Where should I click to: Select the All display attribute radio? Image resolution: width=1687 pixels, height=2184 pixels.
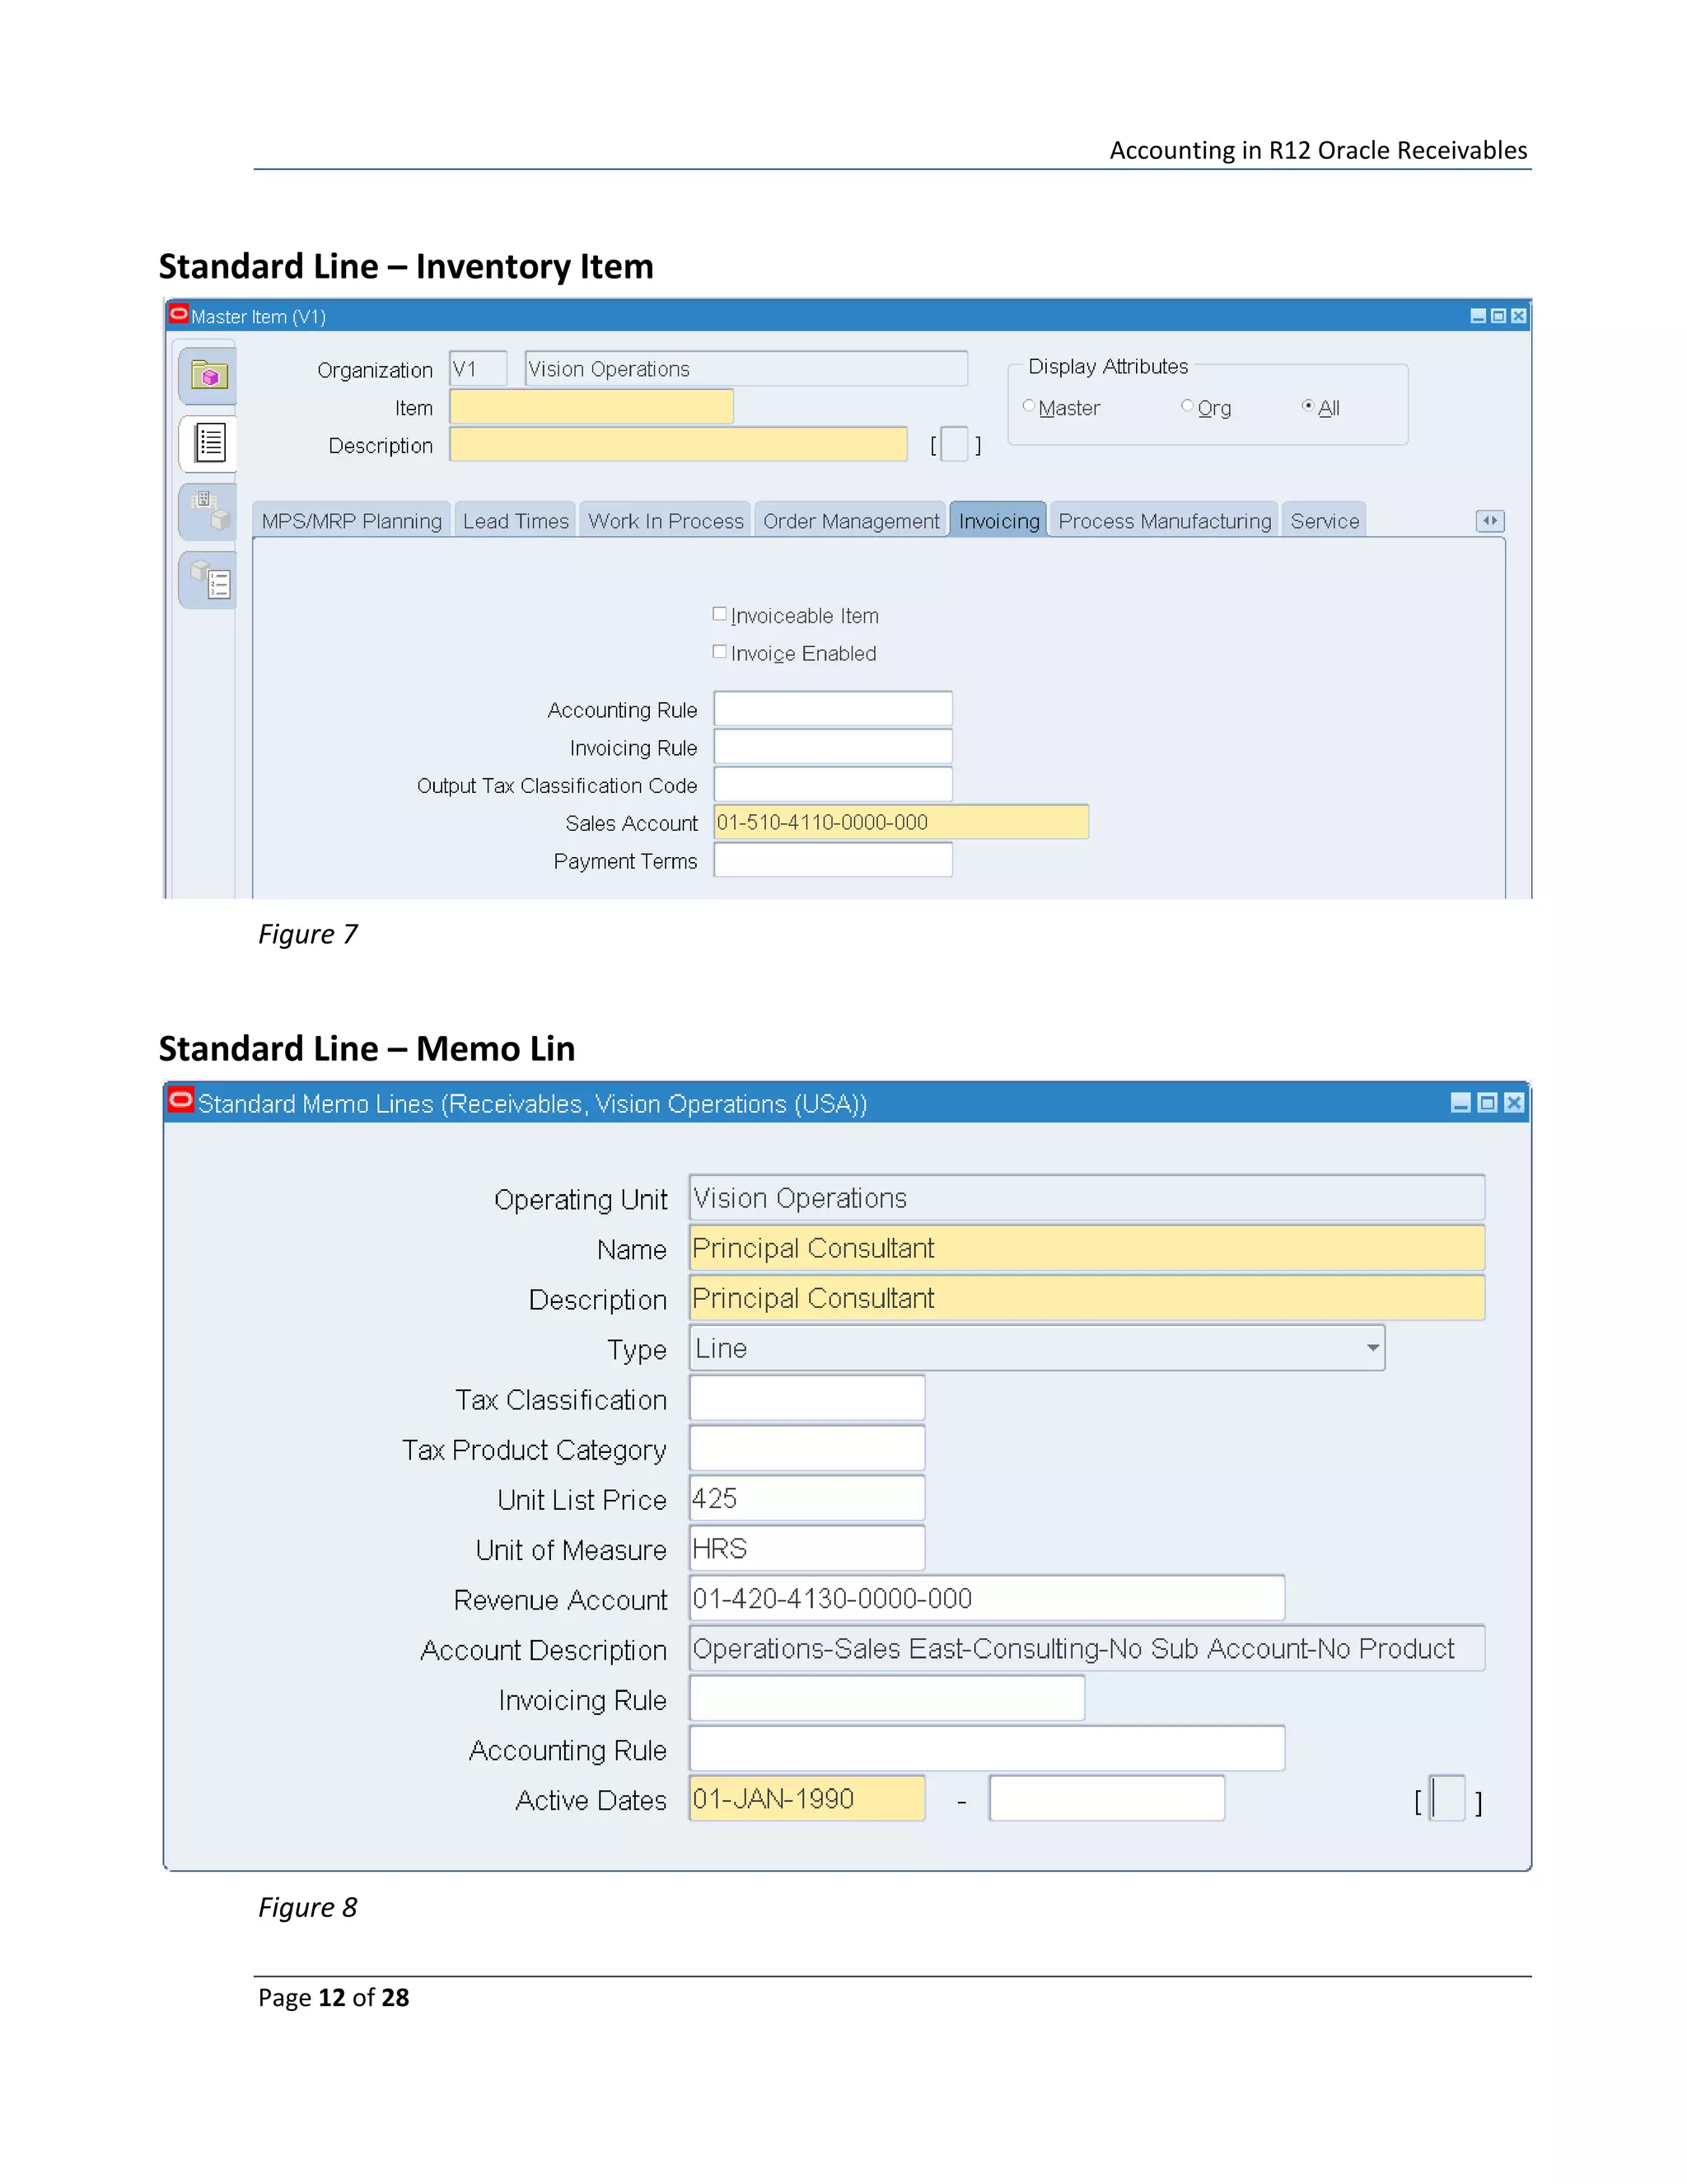pyautogui.click(x=1307, y=406)
